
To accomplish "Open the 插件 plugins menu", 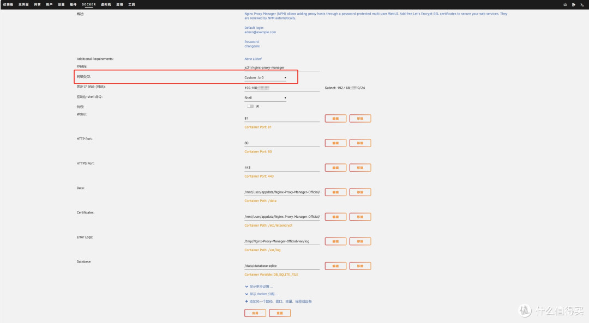I will coord(73,4).
